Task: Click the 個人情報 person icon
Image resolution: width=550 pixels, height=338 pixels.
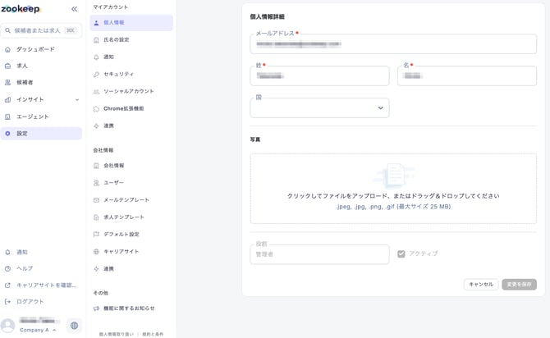Action: point(97,23)
